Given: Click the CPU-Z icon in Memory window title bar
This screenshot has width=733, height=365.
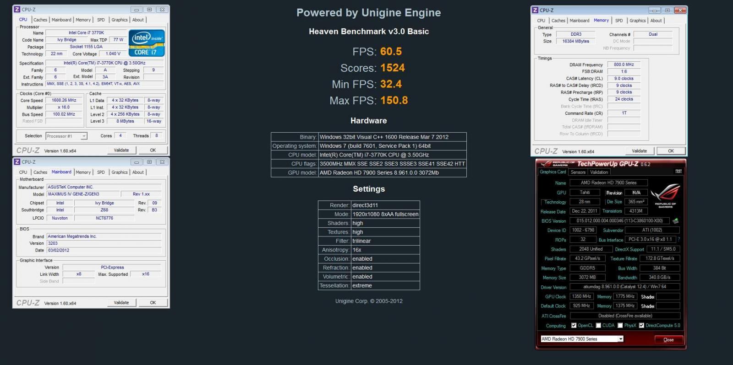Looking at the screenshot, I should point(535,10).
